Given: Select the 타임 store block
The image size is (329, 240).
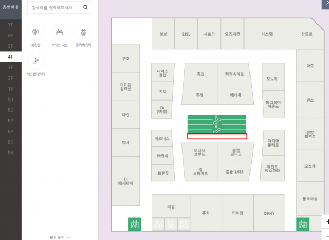Looking at the screenshot, I should (x=171, y=206).
